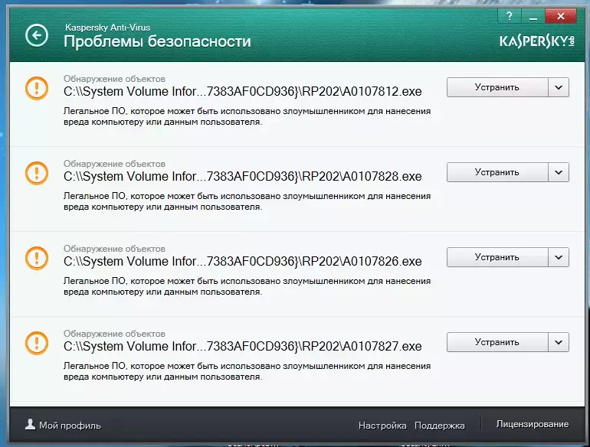Viewport: 590px width, 447px height.
Task: Open Мой профиль link
Action: click(70, 426)
